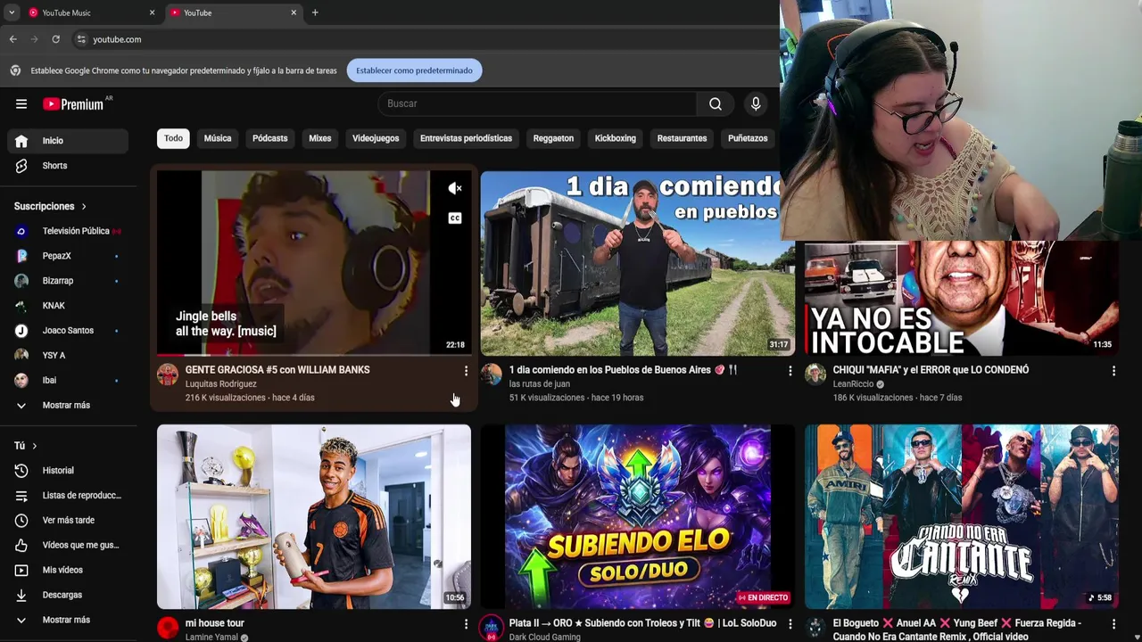The image size is (1142, 642).
Task: Open a new browser tab
Action: [315, 12]
